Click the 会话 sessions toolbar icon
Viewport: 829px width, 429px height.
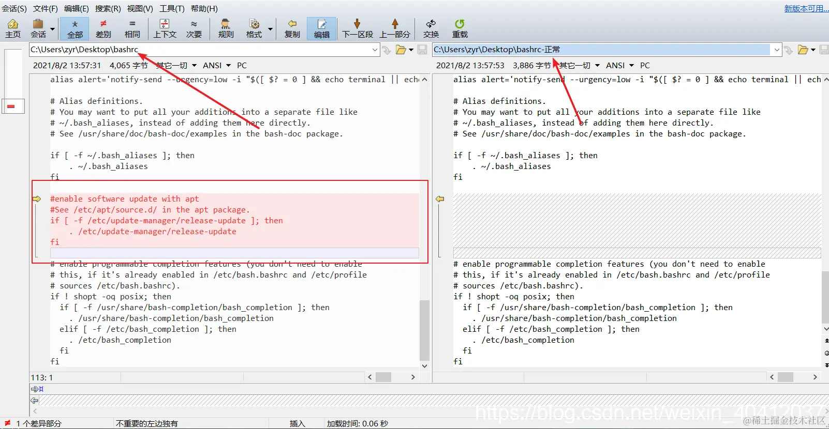pyautogui.click(x=38, y=29)
